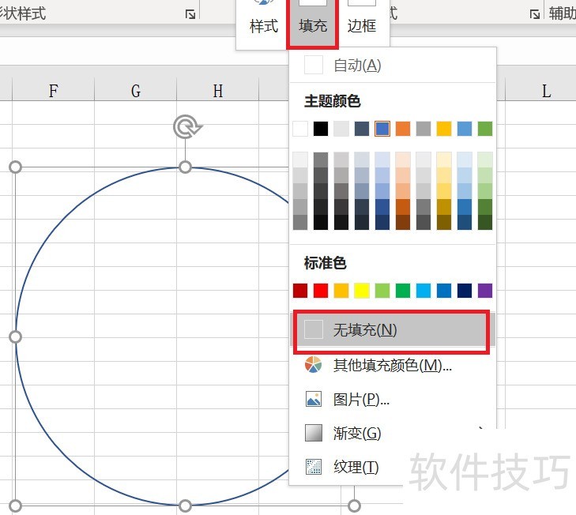This screenshot has height=515, width=576.
Task: Pick the yellow standard color
Action: click(x=362, y=291)
